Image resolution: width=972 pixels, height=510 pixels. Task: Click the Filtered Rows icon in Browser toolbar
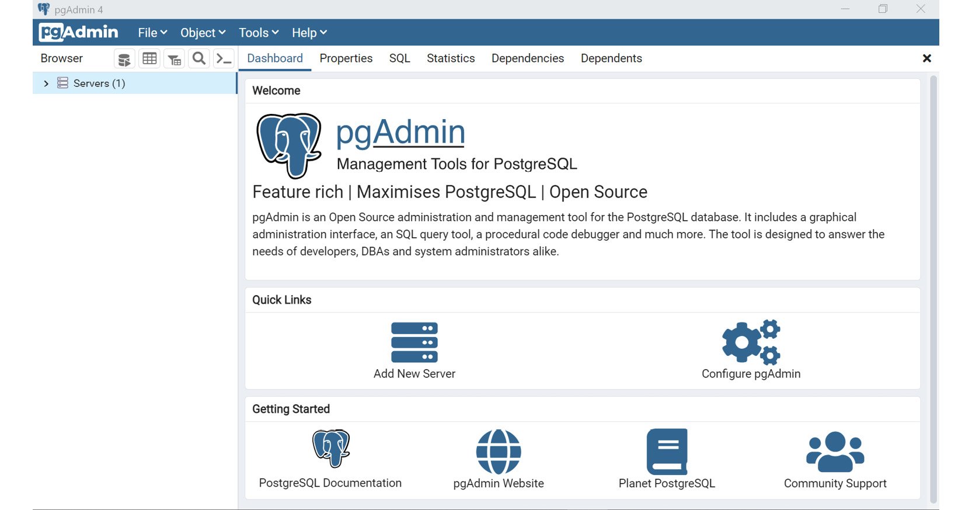tap(174, 58)
